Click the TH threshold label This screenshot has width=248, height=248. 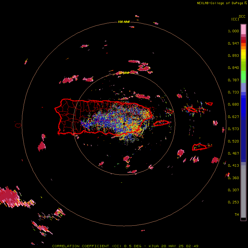coord(237,215)
